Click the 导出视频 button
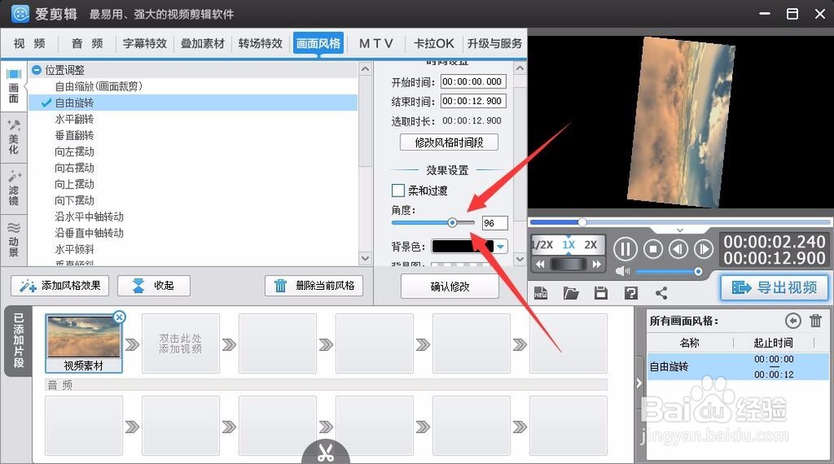This screenshot has width=834, height=464. click(775, 288)
